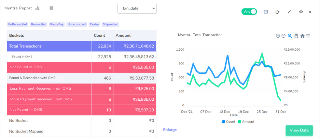Click the Myntra Report title
The height and width of the screenshot is (139, 320).
click(18, 8)
